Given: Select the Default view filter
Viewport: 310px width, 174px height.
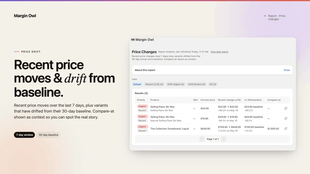Looking at the screenshot, I should (x=137, y=84).
